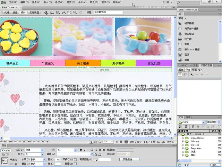222x167 pixels.
Task: Switch to the 资源 tab in Files panel
Action: [188, 117]
